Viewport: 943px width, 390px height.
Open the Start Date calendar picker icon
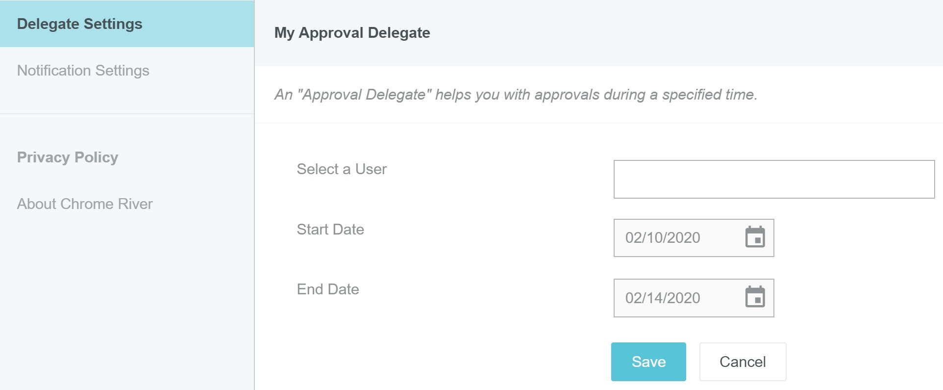click(x=755, y=237)
